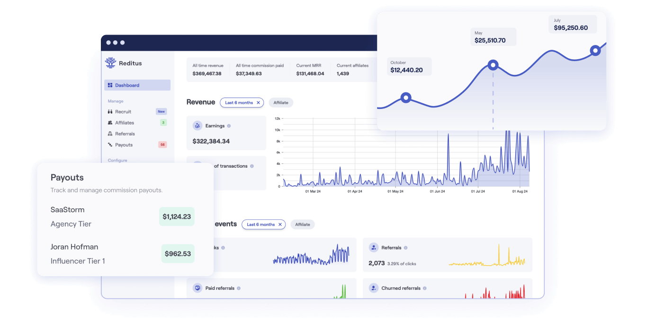655x332 pixels.
Task: Click the Current affiliates count 1,439
Action: pyautogui.click(x=343, y=73)
